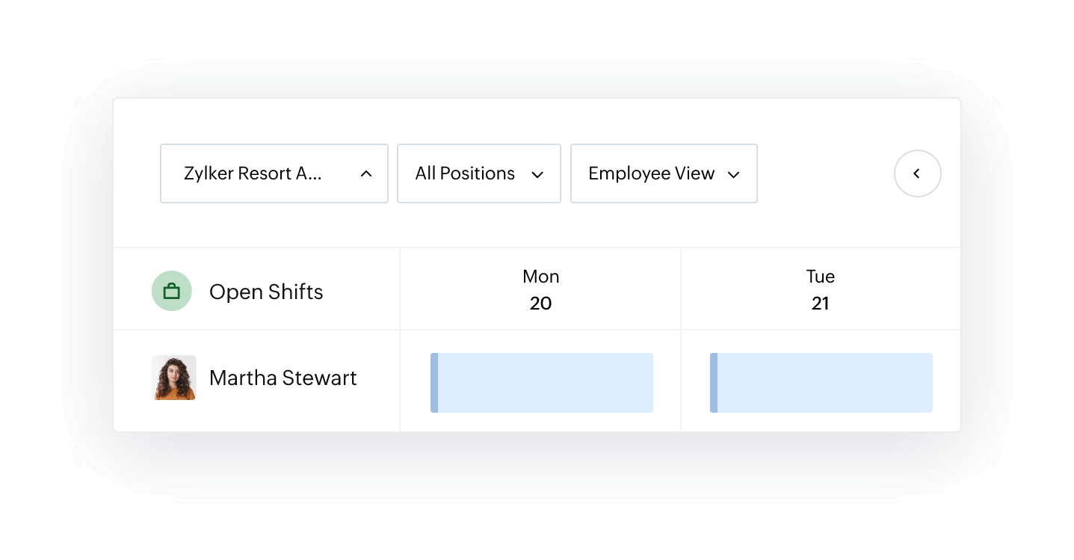Viewport: 1074px width, 560px height.
Task: Collapse the Zylker Resort A... schedule selector
Action: point(274,173)
